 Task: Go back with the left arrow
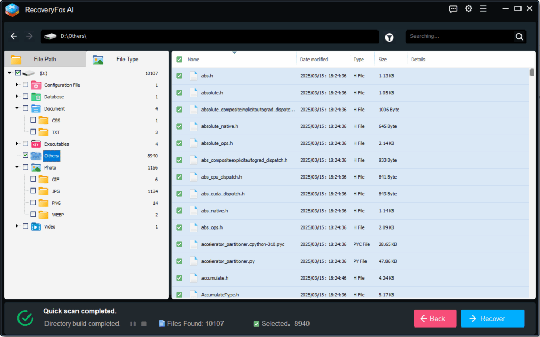(14, 36)
